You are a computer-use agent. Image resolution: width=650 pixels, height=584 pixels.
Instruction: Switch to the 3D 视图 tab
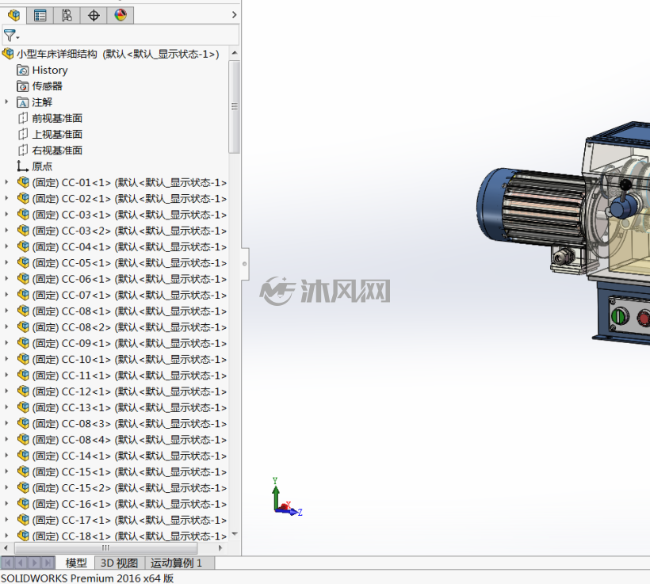coord(120,563)
